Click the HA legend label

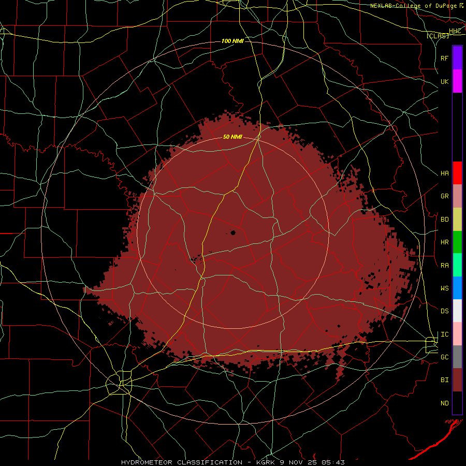[445, 173]
